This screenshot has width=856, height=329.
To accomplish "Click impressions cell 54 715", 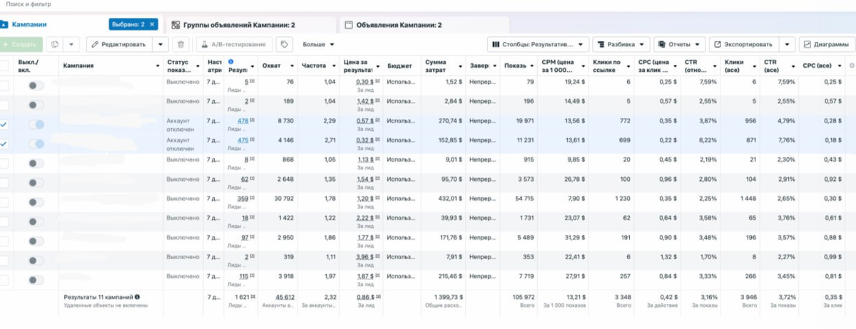I will (x=522, y=199).
